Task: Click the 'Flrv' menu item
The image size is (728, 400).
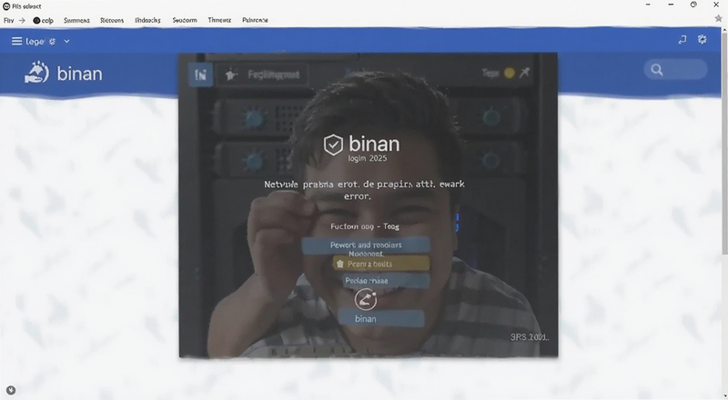Action: 8,20
